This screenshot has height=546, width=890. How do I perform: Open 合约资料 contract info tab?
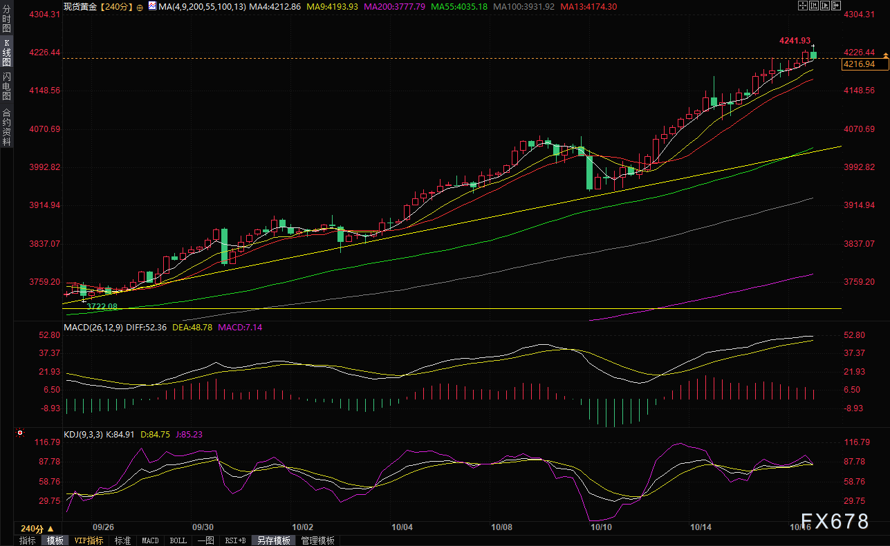6,126
